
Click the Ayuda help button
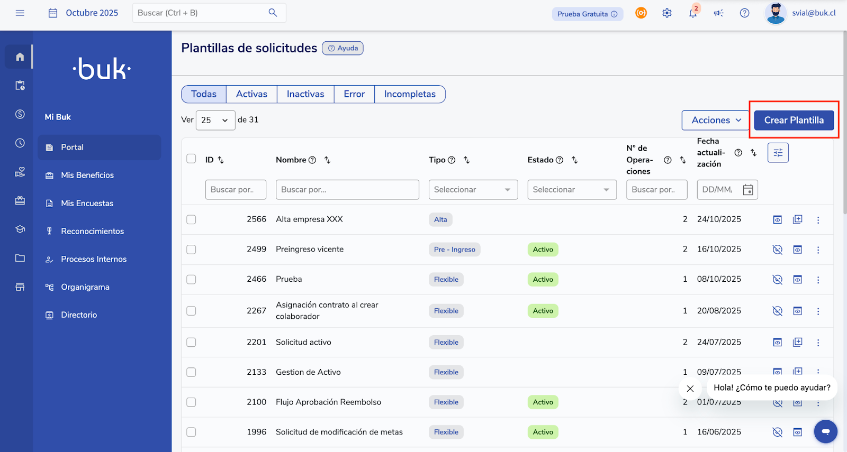tap(343, 48)
